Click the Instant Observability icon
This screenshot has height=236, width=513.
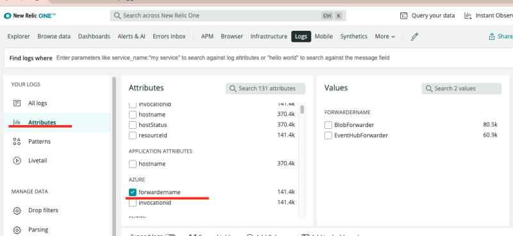coord(468,15)
